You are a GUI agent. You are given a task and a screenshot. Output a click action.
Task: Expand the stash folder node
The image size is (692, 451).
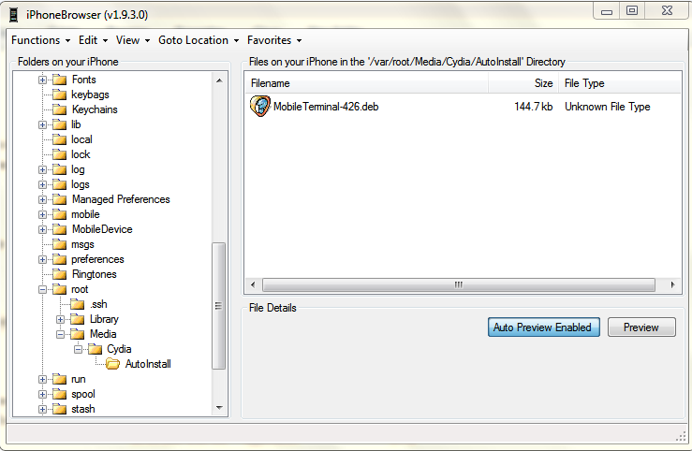[42, 410]
